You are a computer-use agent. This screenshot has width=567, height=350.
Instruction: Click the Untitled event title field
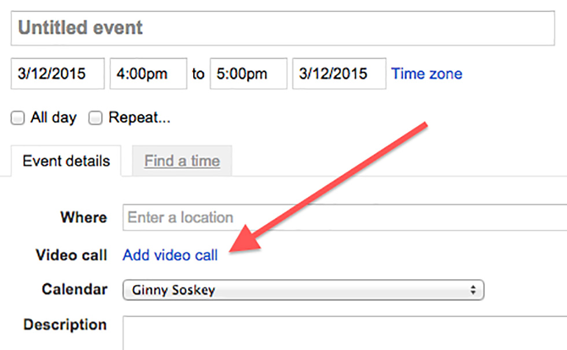click(282, 28)
